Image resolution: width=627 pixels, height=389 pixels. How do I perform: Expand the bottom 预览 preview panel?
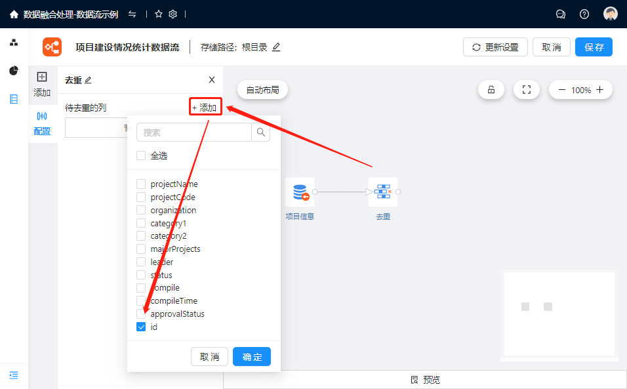[424, 380]
